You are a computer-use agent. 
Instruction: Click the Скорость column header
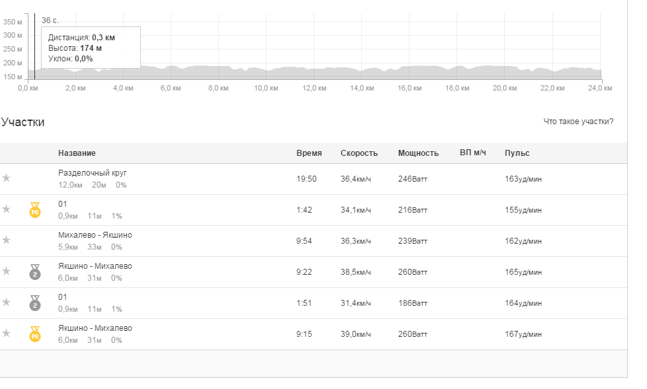click(x=359, y=153)
